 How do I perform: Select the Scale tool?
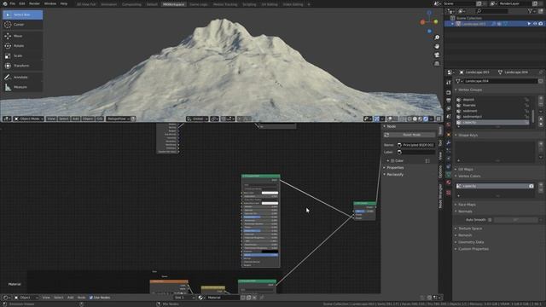click(x=23, y=55)
